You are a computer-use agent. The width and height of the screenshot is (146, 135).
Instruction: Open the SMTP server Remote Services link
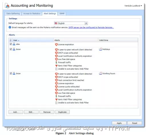pyautogui.click(x=91, y=28)
